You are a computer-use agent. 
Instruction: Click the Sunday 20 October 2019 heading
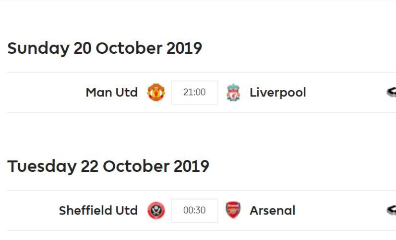pyautogui.click(x=105, y=48)
